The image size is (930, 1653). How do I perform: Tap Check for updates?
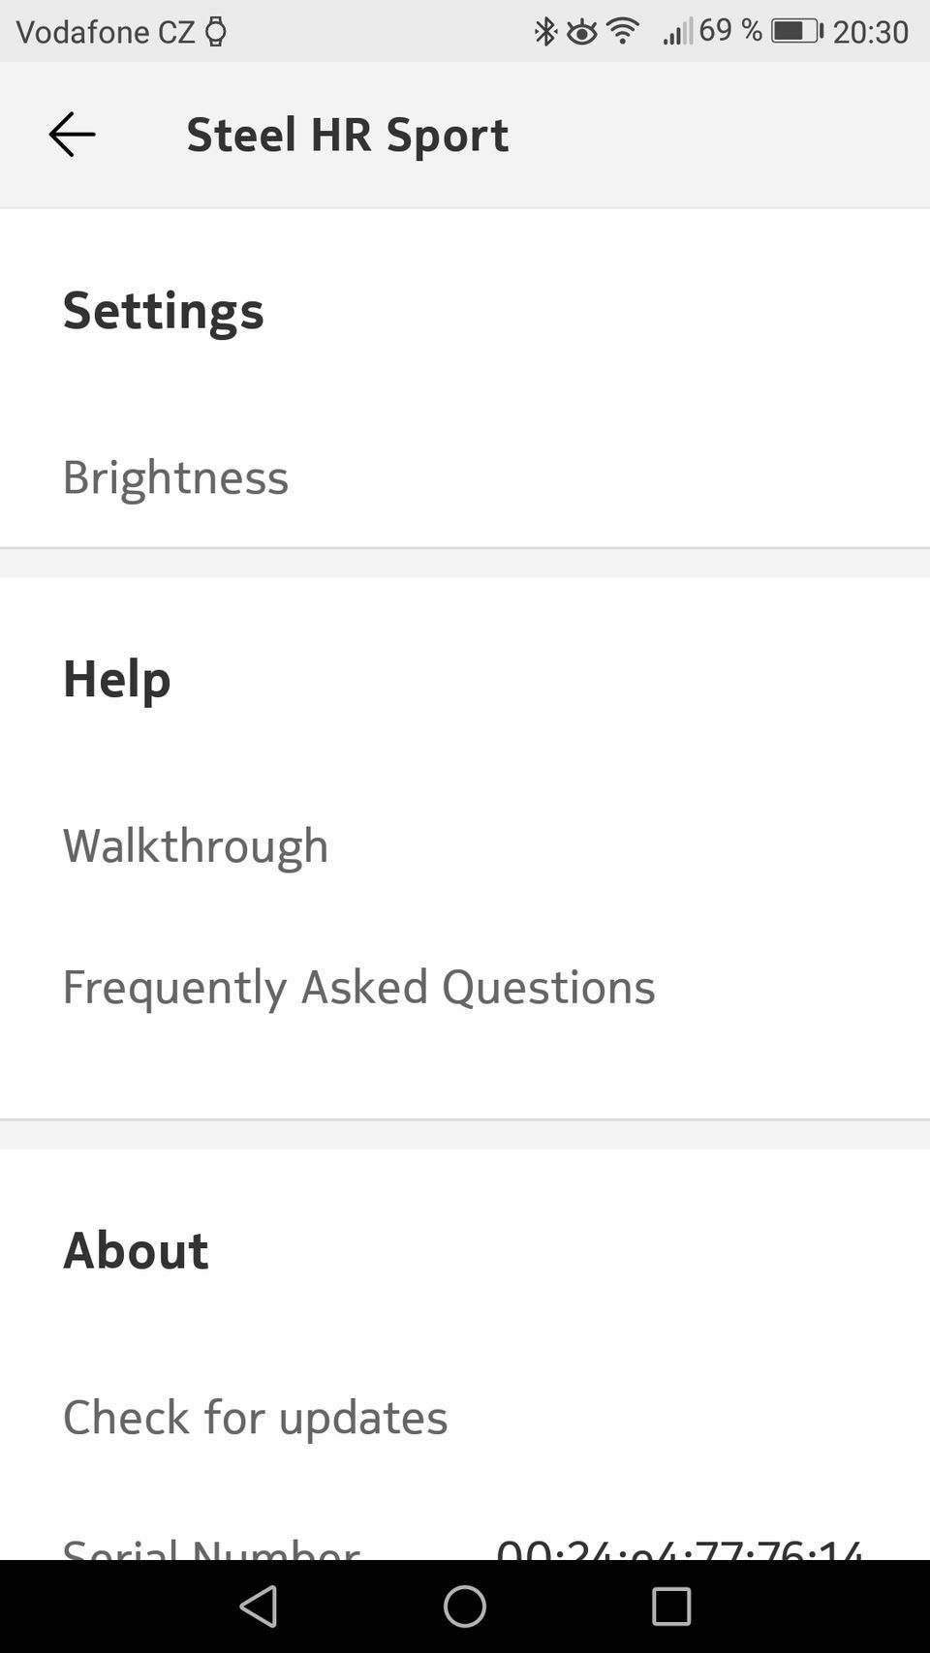pos(255,1417)
